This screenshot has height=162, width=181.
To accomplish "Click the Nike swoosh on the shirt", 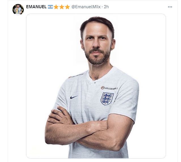I will click(74, 97).
